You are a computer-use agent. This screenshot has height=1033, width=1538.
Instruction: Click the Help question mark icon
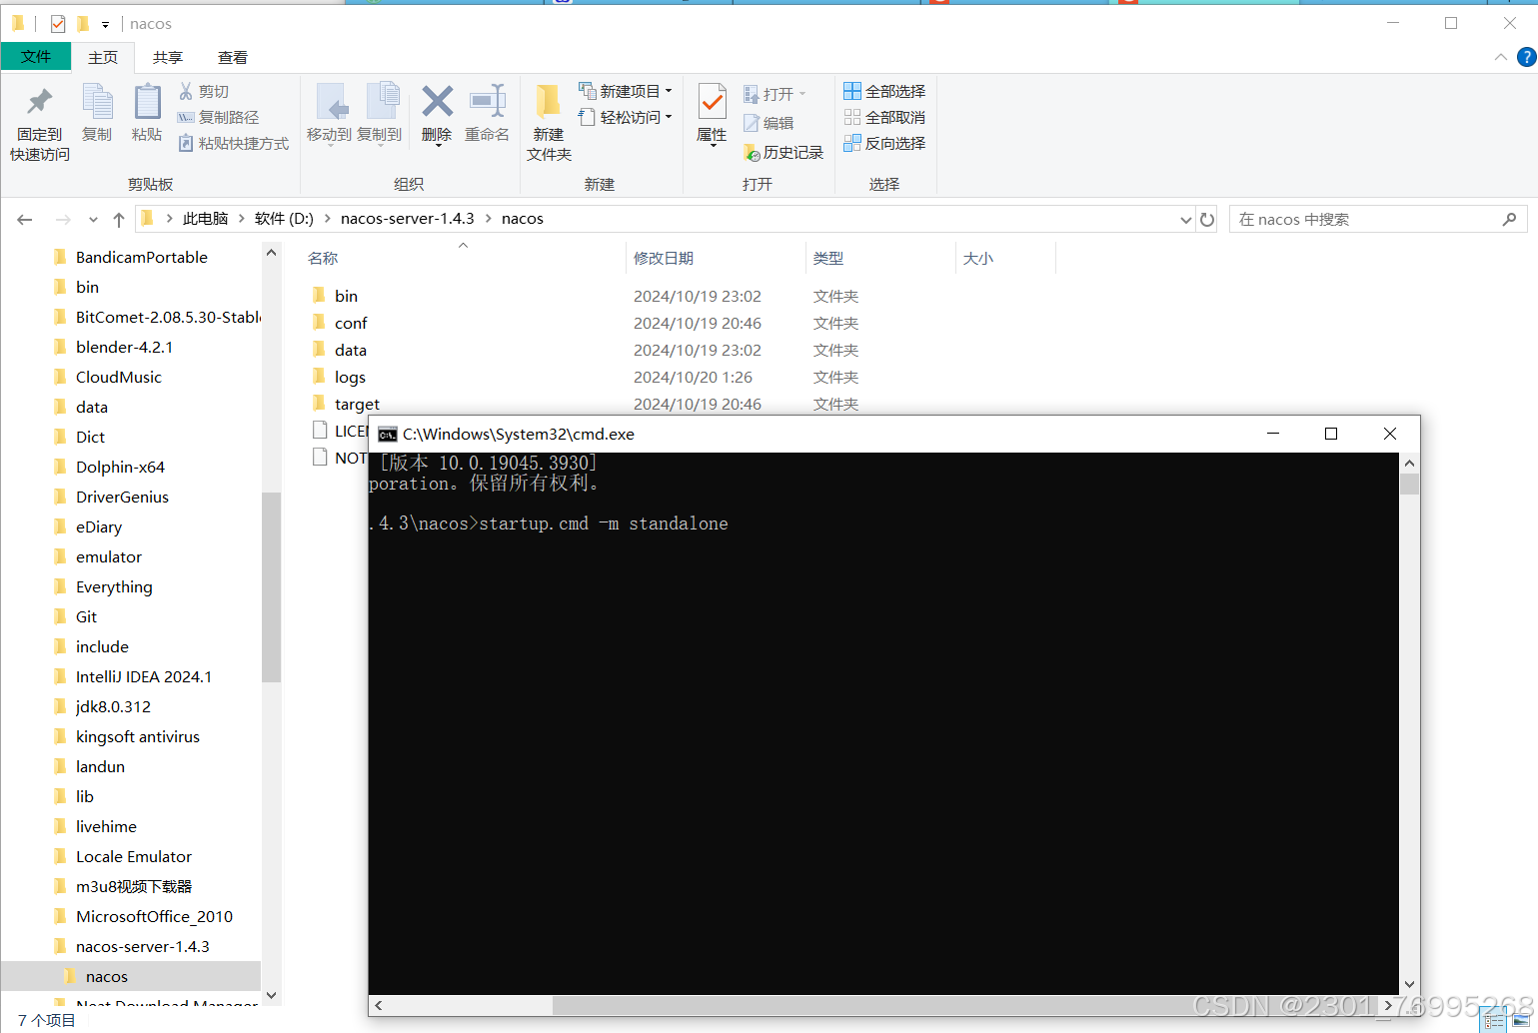coord(1526,57)
